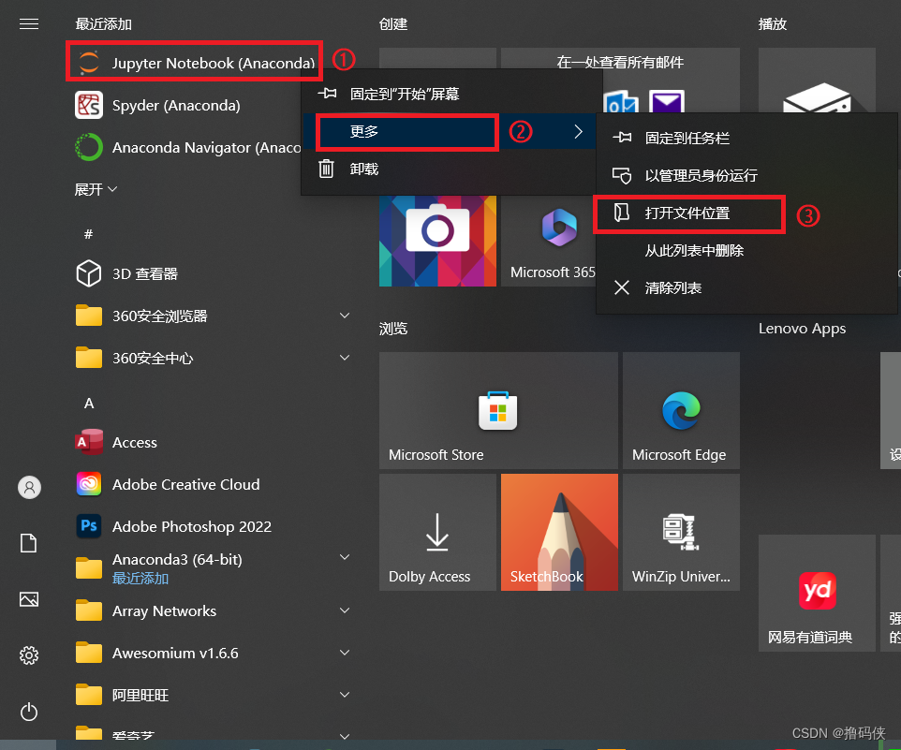Open the Awesomium v1.6.6 folder entry
The image size is (901, 750).
coord(213,653)
